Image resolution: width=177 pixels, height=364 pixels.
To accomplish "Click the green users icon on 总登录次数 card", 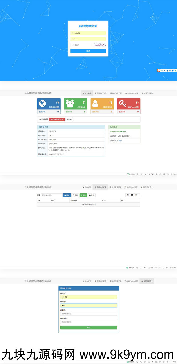I will click(70, 104).
